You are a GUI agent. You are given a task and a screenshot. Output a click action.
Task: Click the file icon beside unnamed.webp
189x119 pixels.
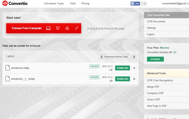(8, 68)
